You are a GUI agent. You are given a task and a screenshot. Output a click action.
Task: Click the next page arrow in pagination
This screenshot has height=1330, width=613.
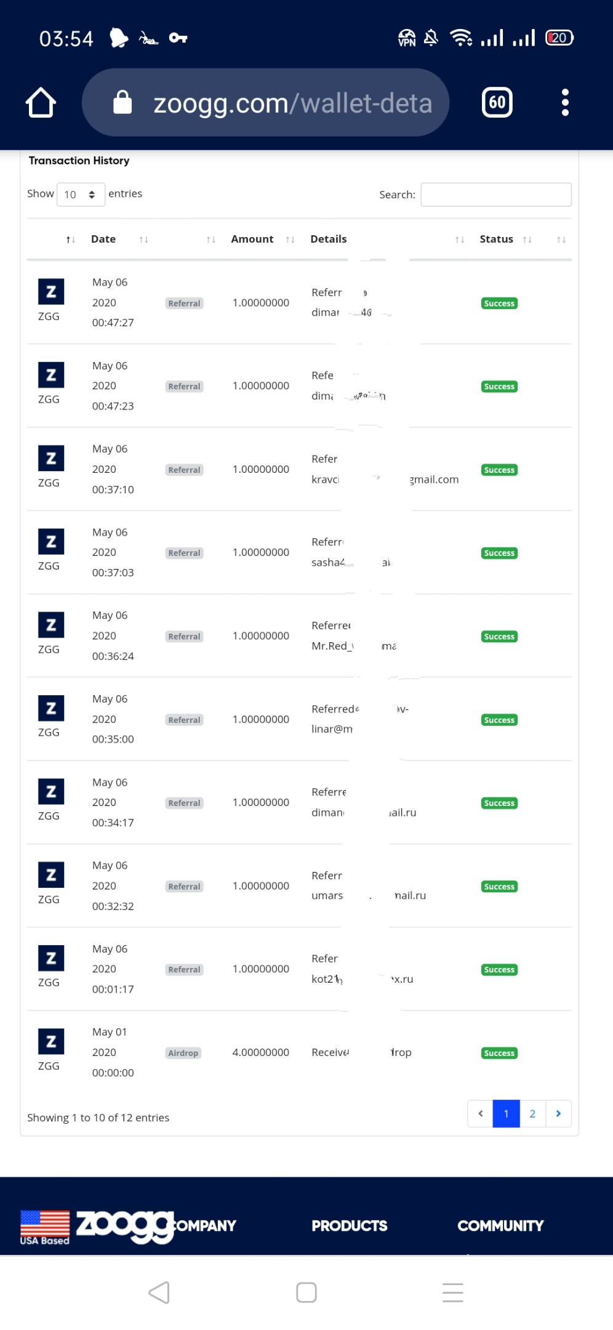[558, 1113]
